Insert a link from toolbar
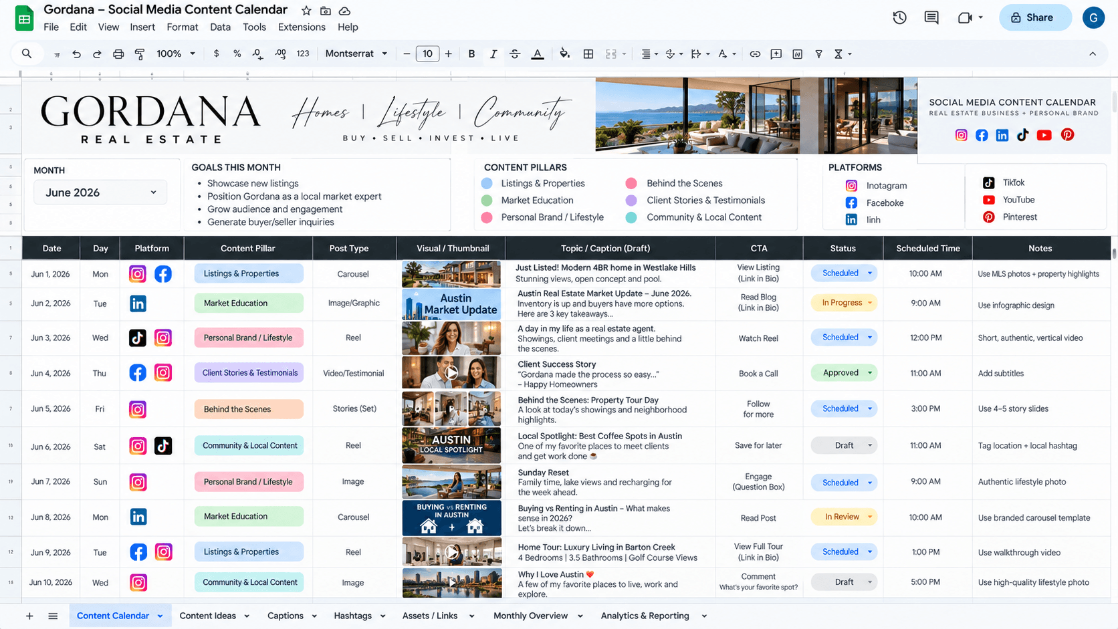Image resolution: width=1118 pixels, height=629 pixels. (x=755, y=54)
